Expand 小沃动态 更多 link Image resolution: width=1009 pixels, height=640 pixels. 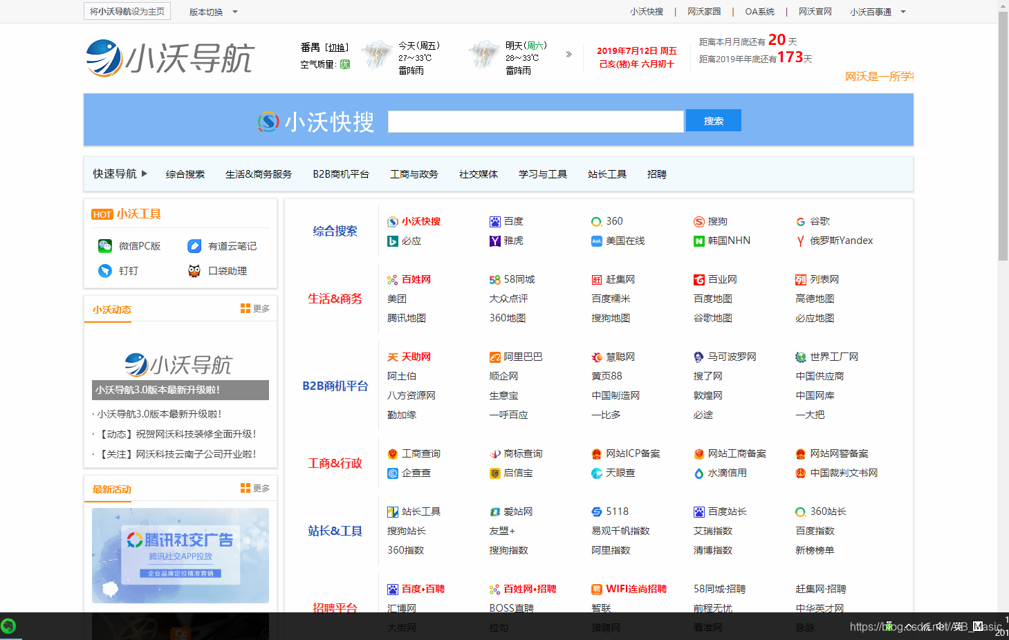[x=255, y=308]
